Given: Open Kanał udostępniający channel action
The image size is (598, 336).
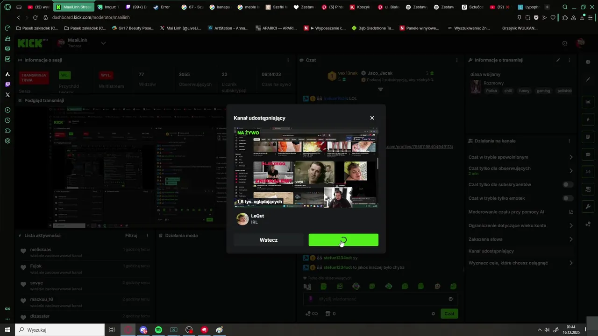Looking at the screenshot, I should coord(491,251).
